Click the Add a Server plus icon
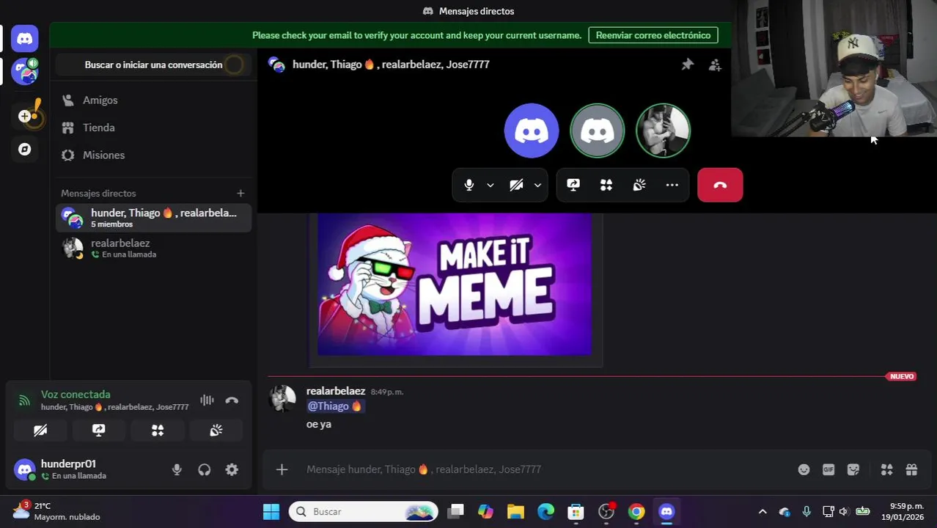This screenshot has height=528, width=937. tap(25, 116)
